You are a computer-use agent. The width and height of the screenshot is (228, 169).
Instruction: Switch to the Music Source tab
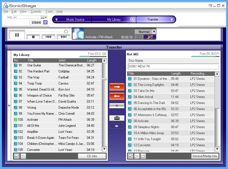(75, 19)
